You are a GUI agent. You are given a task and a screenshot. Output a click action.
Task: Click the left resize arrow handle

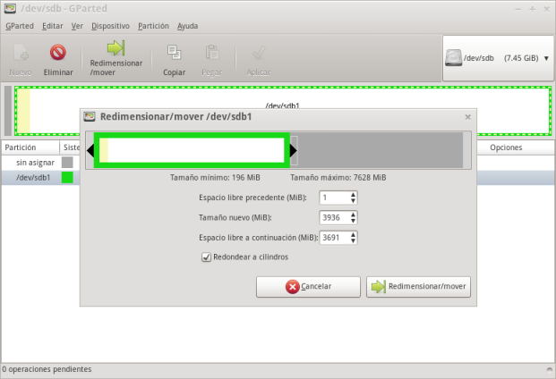(x=90, y=150)
